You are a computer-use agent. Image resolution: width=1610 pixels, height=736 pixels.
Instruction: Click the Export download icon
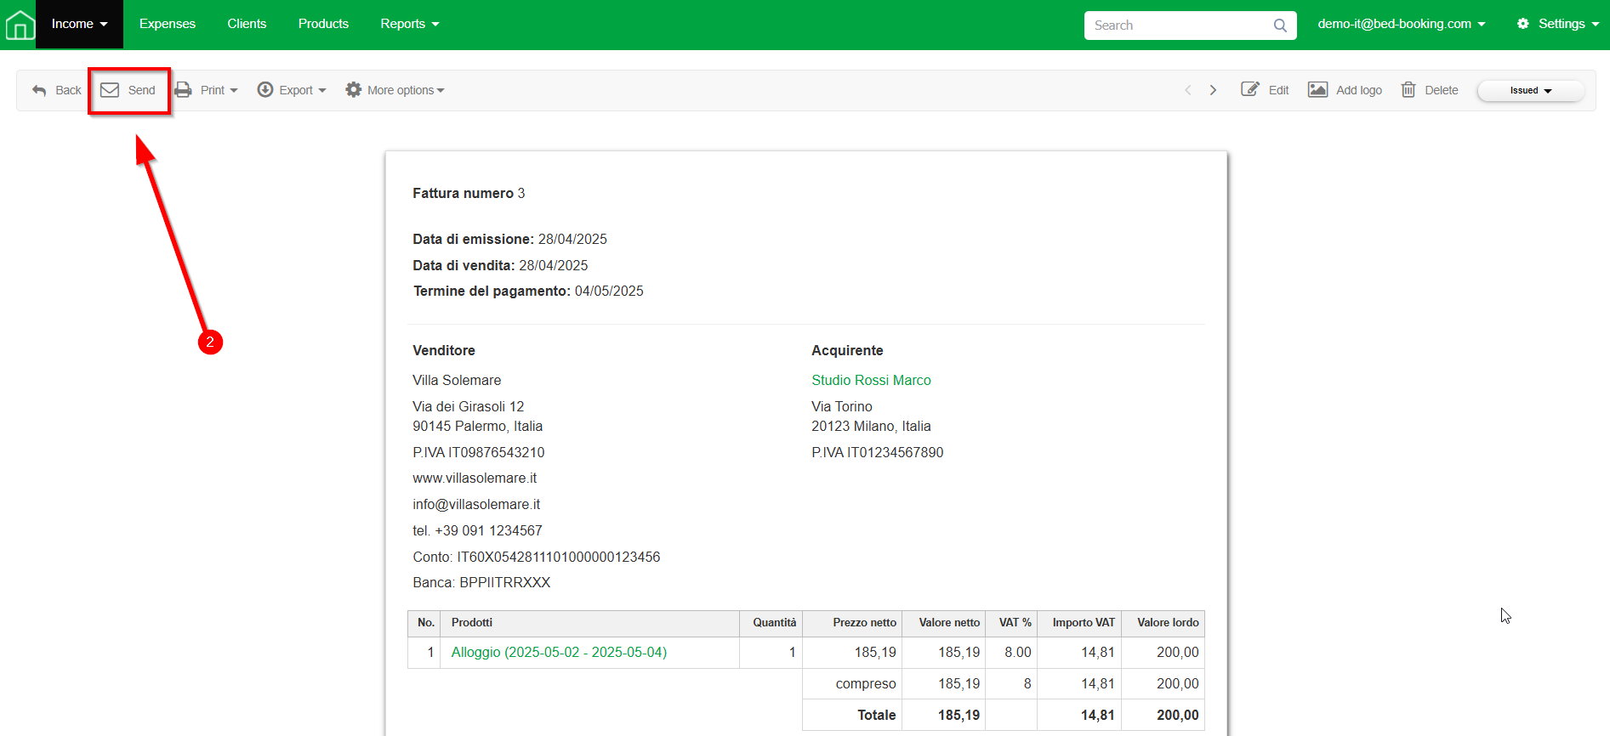point(265,89)
